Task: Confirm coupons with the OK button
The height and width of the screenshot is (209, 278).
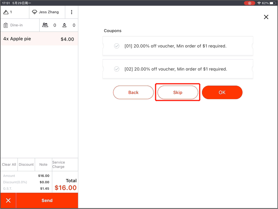Action: pos(222,92)
